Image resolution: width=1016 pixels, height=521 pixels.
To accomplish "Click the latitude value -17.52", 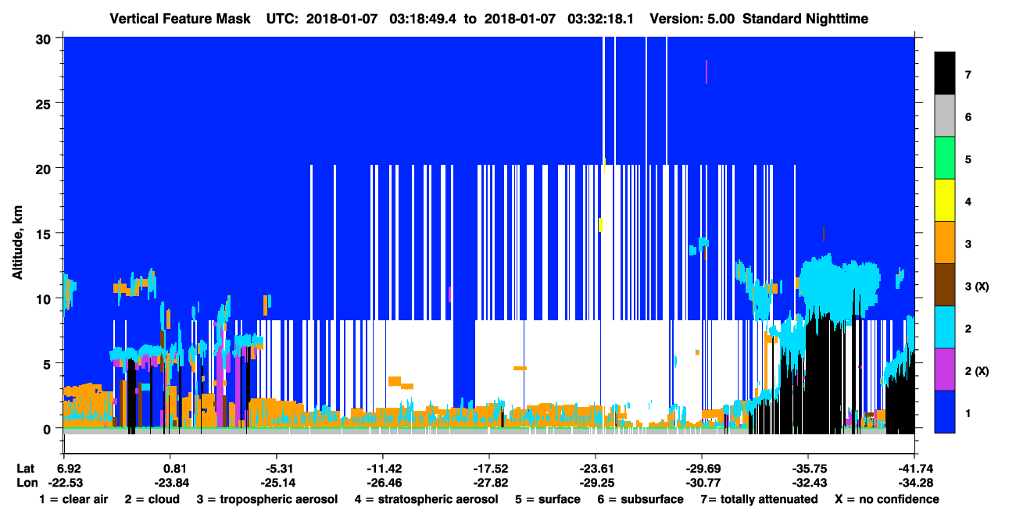I will point(489,469).
